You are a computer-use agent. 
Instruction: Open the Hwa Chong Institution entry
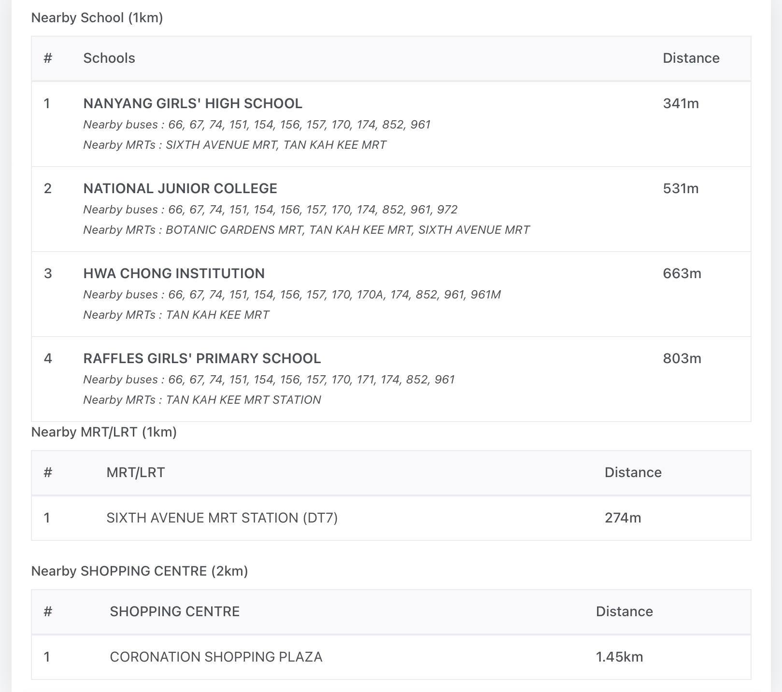click(x=174, y=273)
